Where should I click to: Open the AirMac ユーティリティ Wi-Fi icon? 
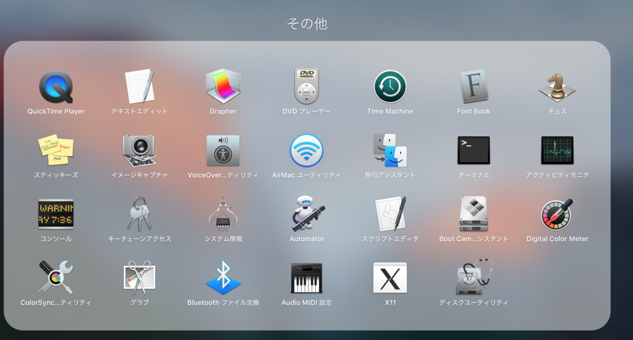307,151
